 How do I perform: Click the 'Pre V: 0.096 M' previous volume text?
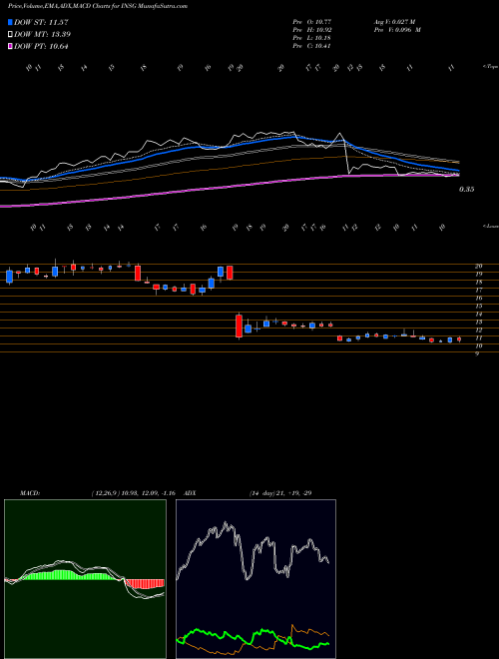[x=397, y=29]
